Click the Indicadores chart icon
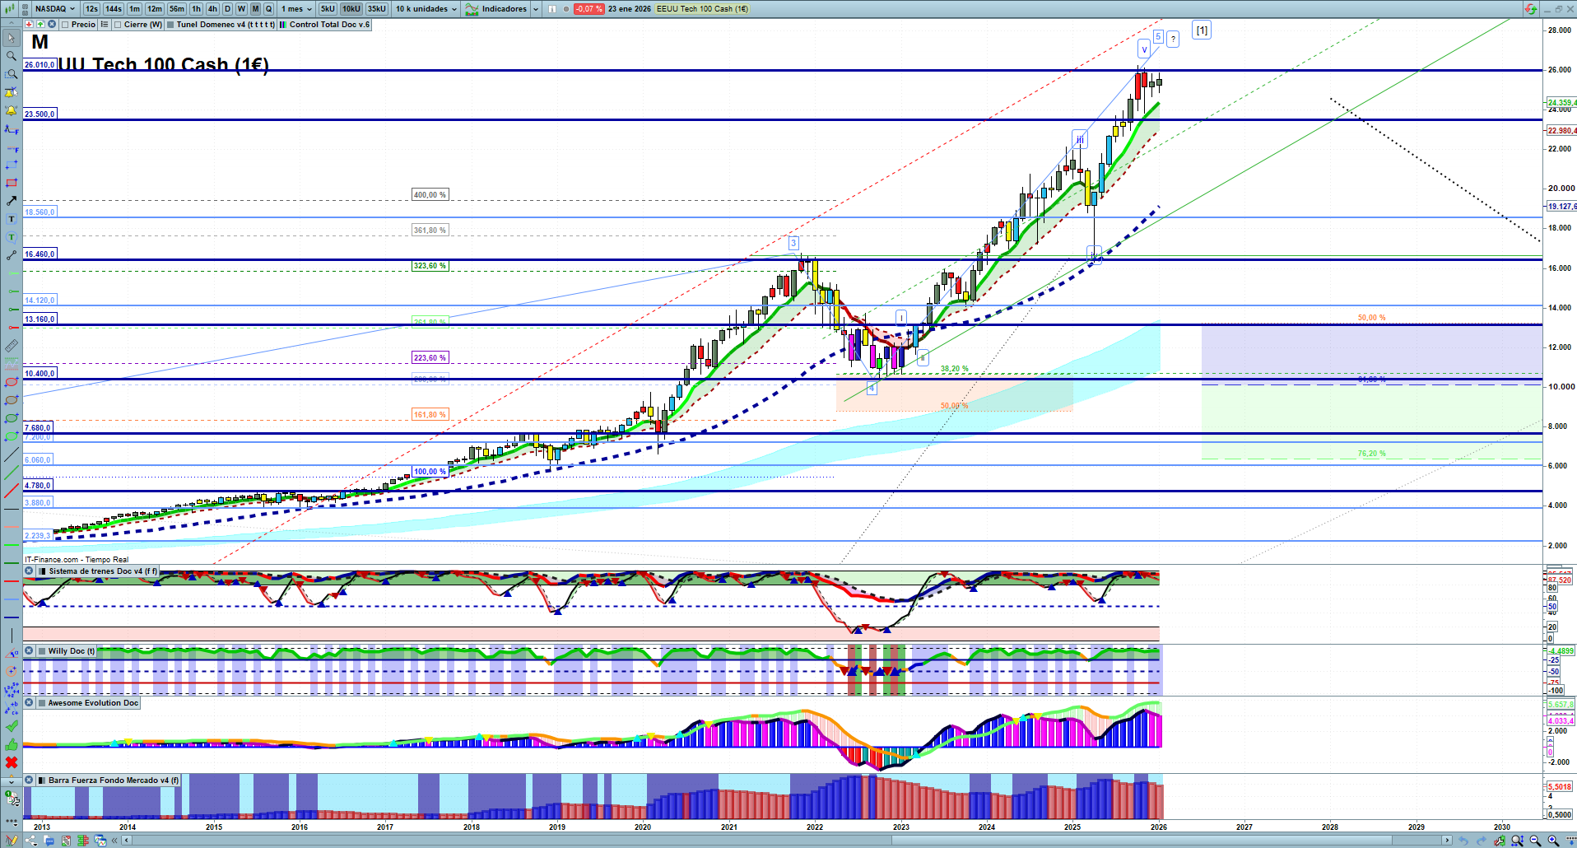The height and width of the screenshot is (848, 1577). tap(472, 9)
